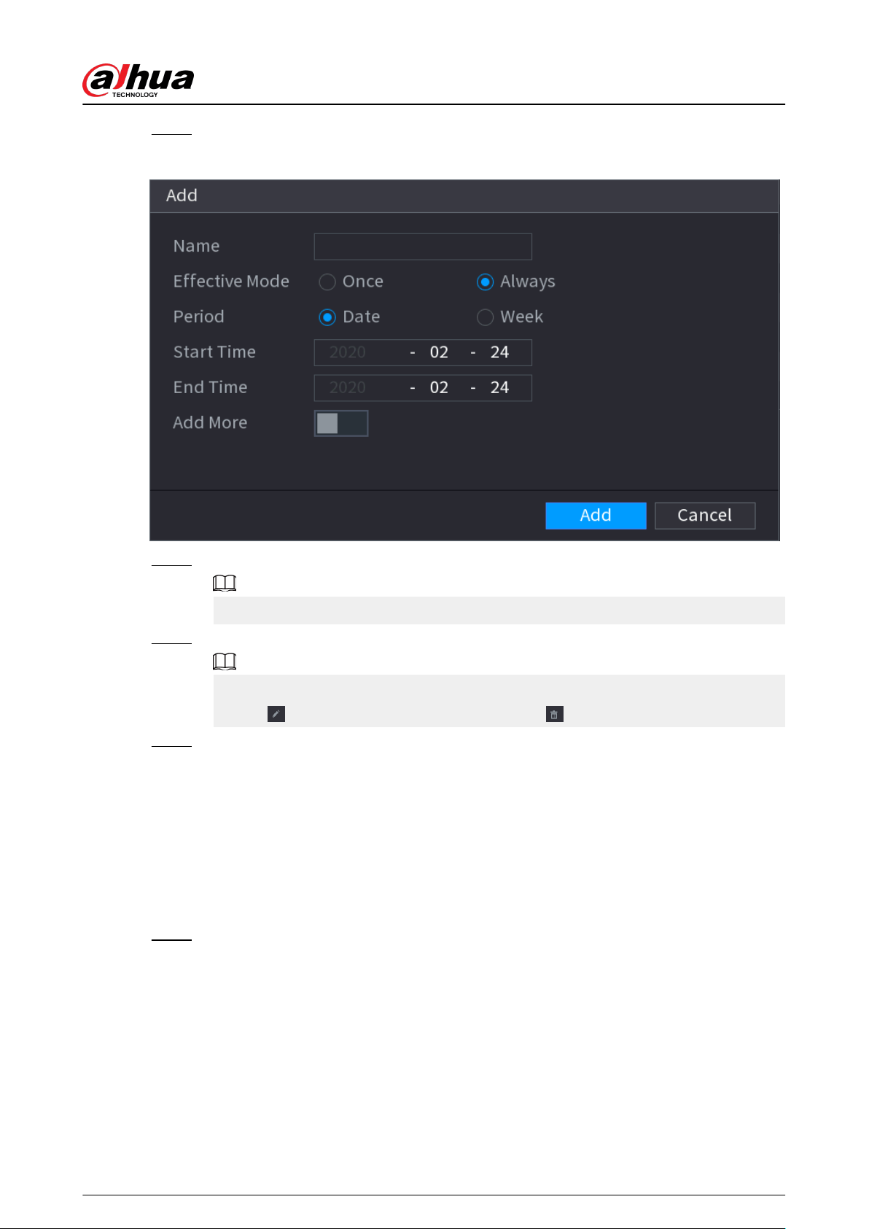Choose Week as the period
The width and height of the screenshot is (869, 1229).
[x=485, y=317]
